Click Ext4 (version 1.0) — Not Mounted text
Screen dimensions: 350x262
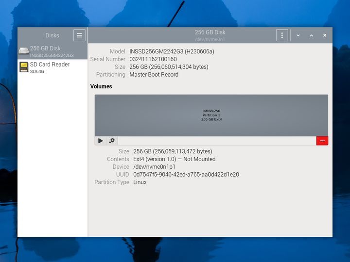175,159
